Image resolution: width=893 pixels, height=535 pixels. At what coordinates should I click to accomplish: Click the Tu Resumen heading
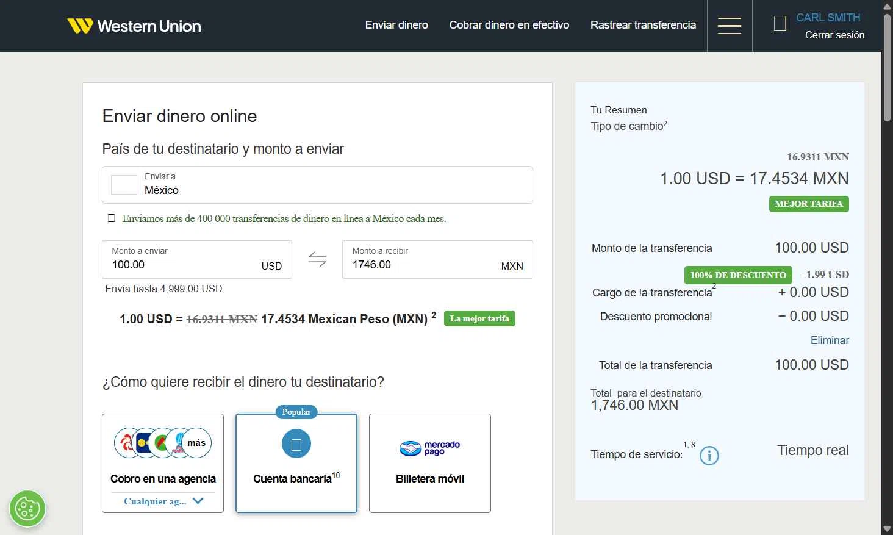point(619,110)
